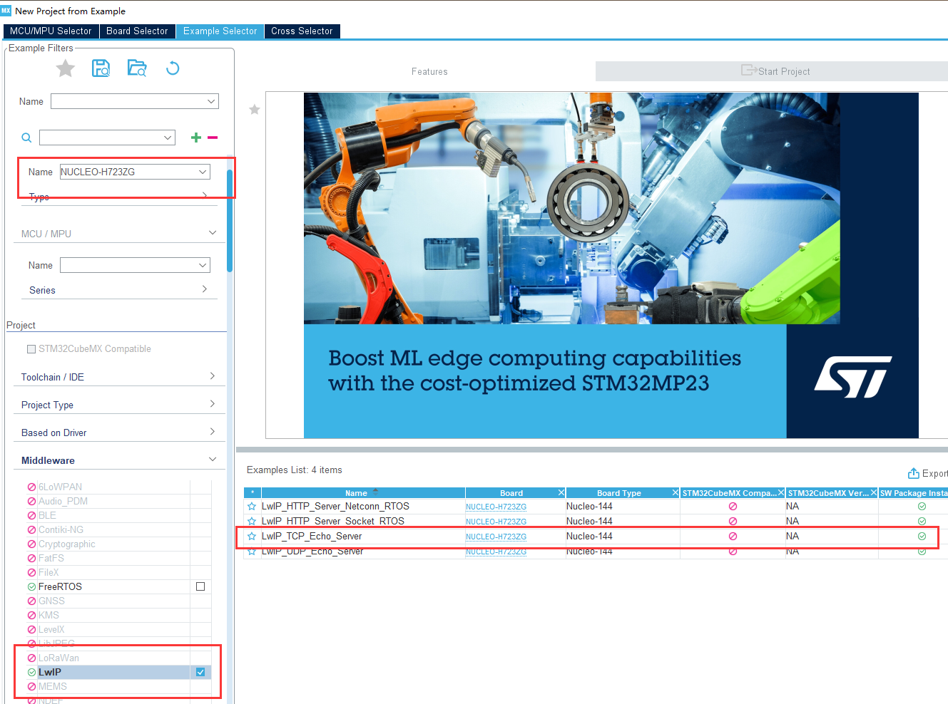The height and width of the screenshot is (704, 948).
Task: Open NUCLEO-H723ZG link in LwIP_TCP_Echo_Server row
Action: pyautogui.click(x=496, y=537)
